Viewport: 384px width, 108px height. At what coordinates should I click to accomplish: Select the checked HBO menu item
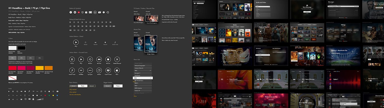[x=143, y=71]
